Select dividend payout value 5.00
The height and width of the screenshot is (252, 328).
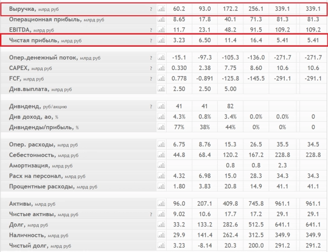click(x=230, y=89)
